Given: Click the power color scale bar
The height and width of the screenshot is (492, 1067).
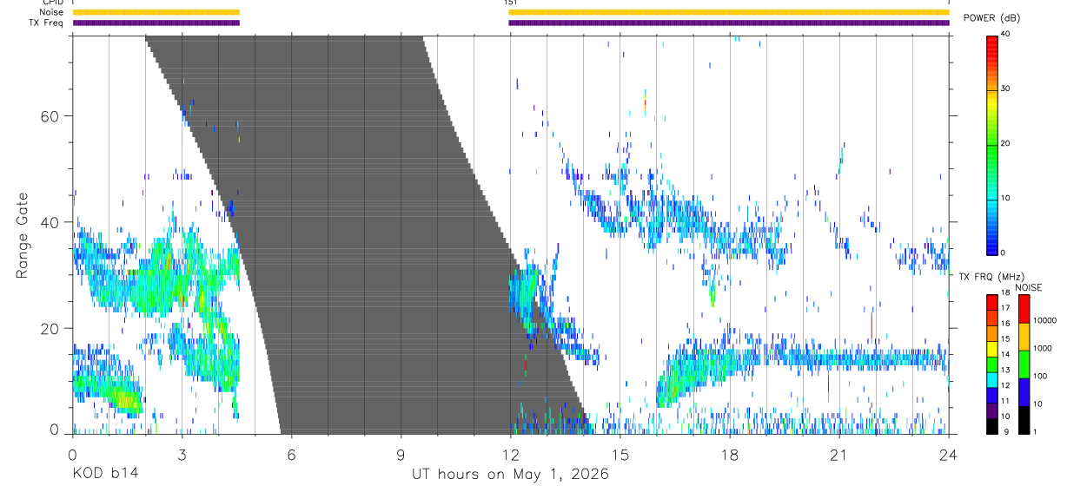Looking at the screenshot, I should tap(991, 144).
